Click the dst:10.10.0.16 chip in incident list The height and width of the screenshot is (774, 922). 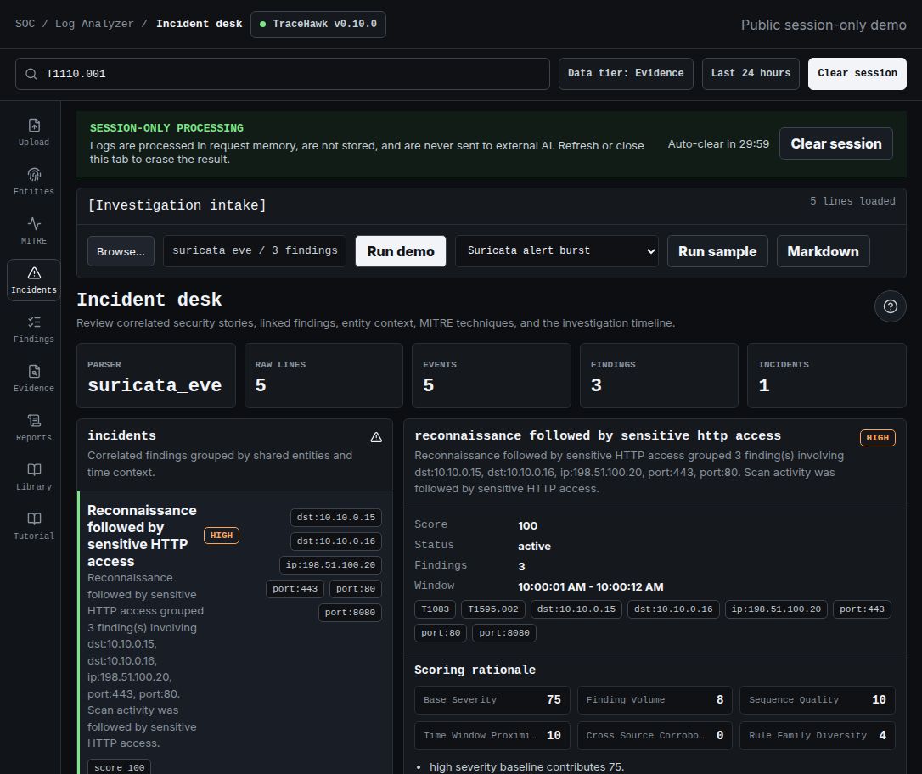(335, 541)
